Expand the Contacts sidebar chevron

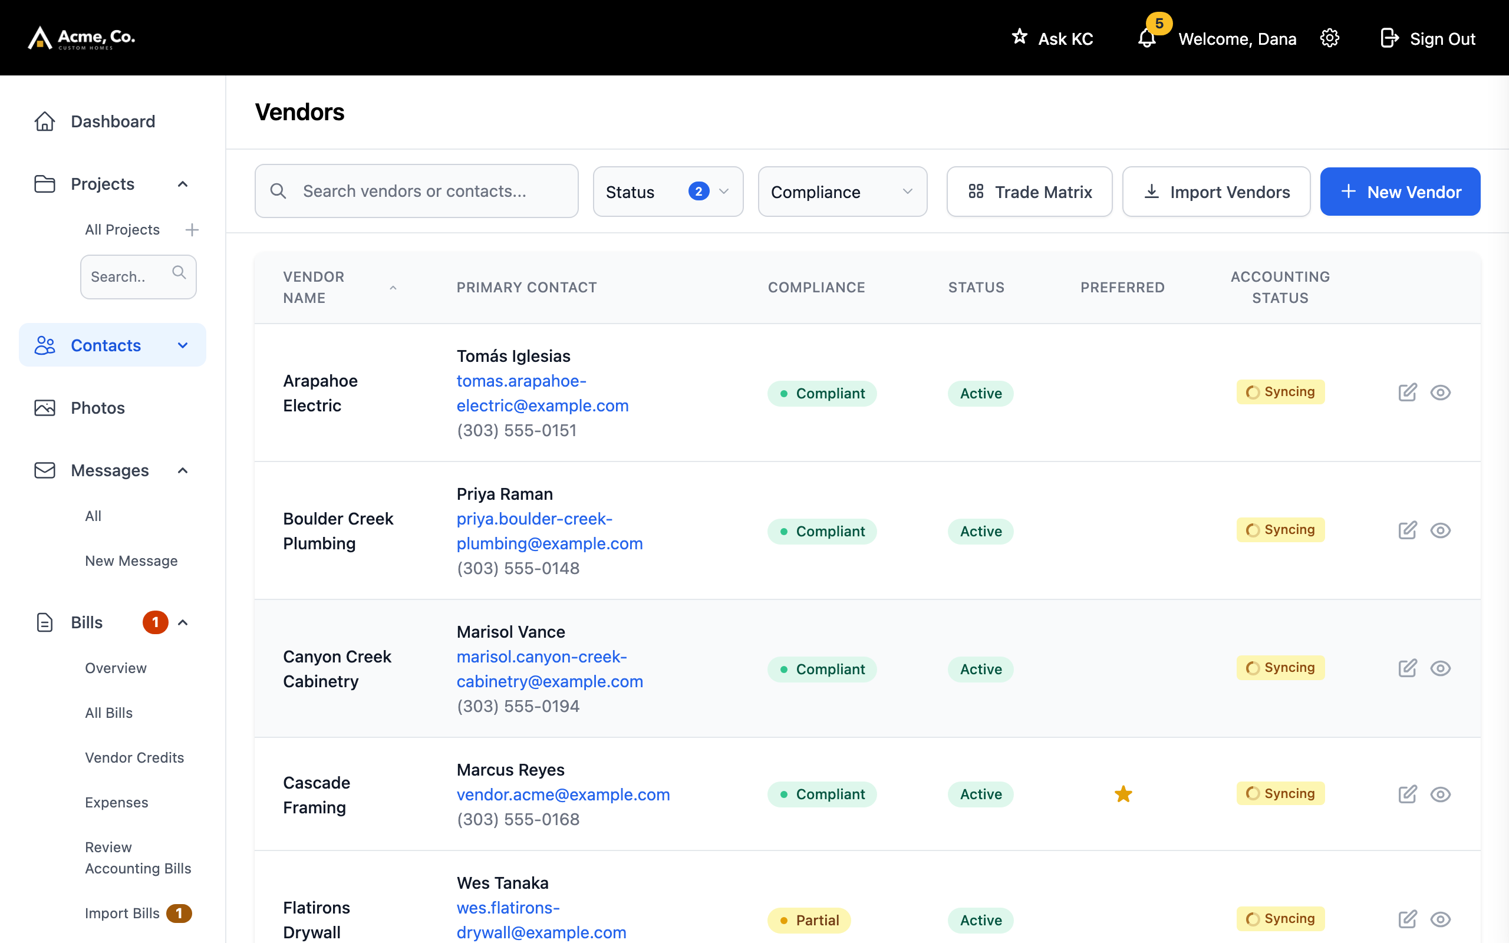(183, 345)
